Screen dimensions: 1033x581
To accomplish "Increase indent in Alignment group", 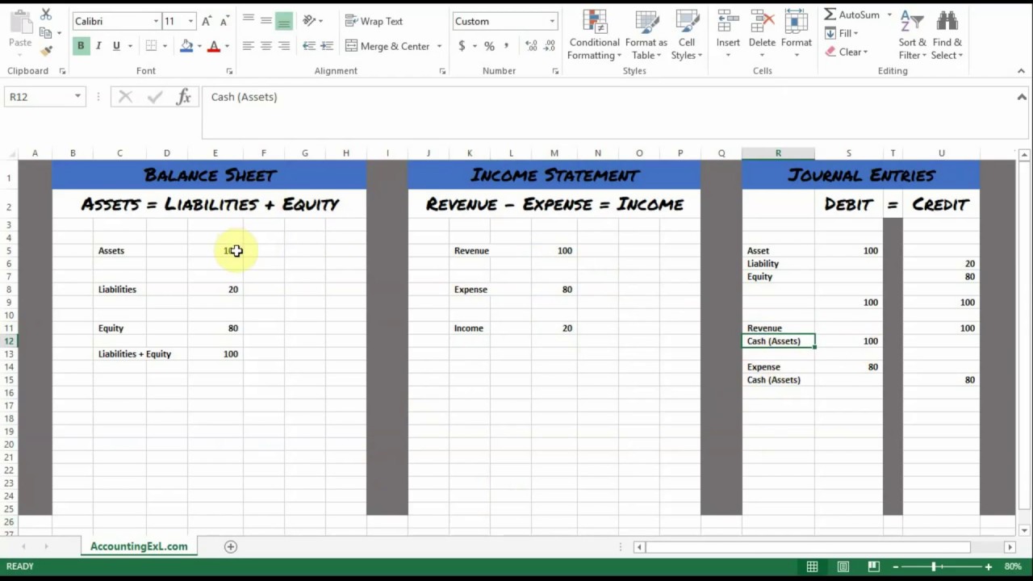I will (x=327, y=46).
